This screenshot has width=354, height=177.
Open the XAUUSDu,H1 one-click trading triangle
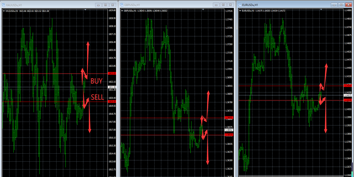[x=4, y=11]
